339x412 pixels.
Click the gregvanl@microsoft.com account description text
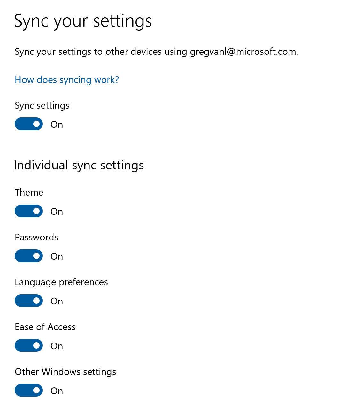157,52
